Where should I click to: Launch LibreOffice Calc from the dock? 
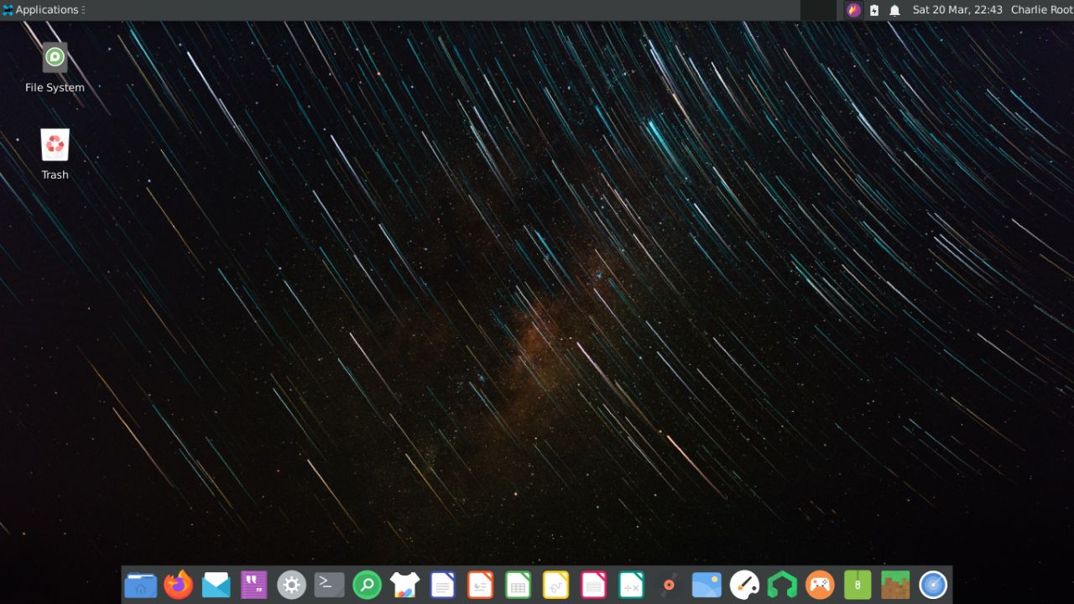519,585
